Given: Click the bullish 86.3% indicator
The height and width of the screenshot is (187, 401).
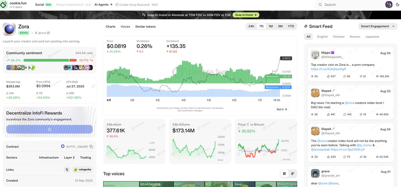Looking at the screenshot, I should (x=13, y=60).
